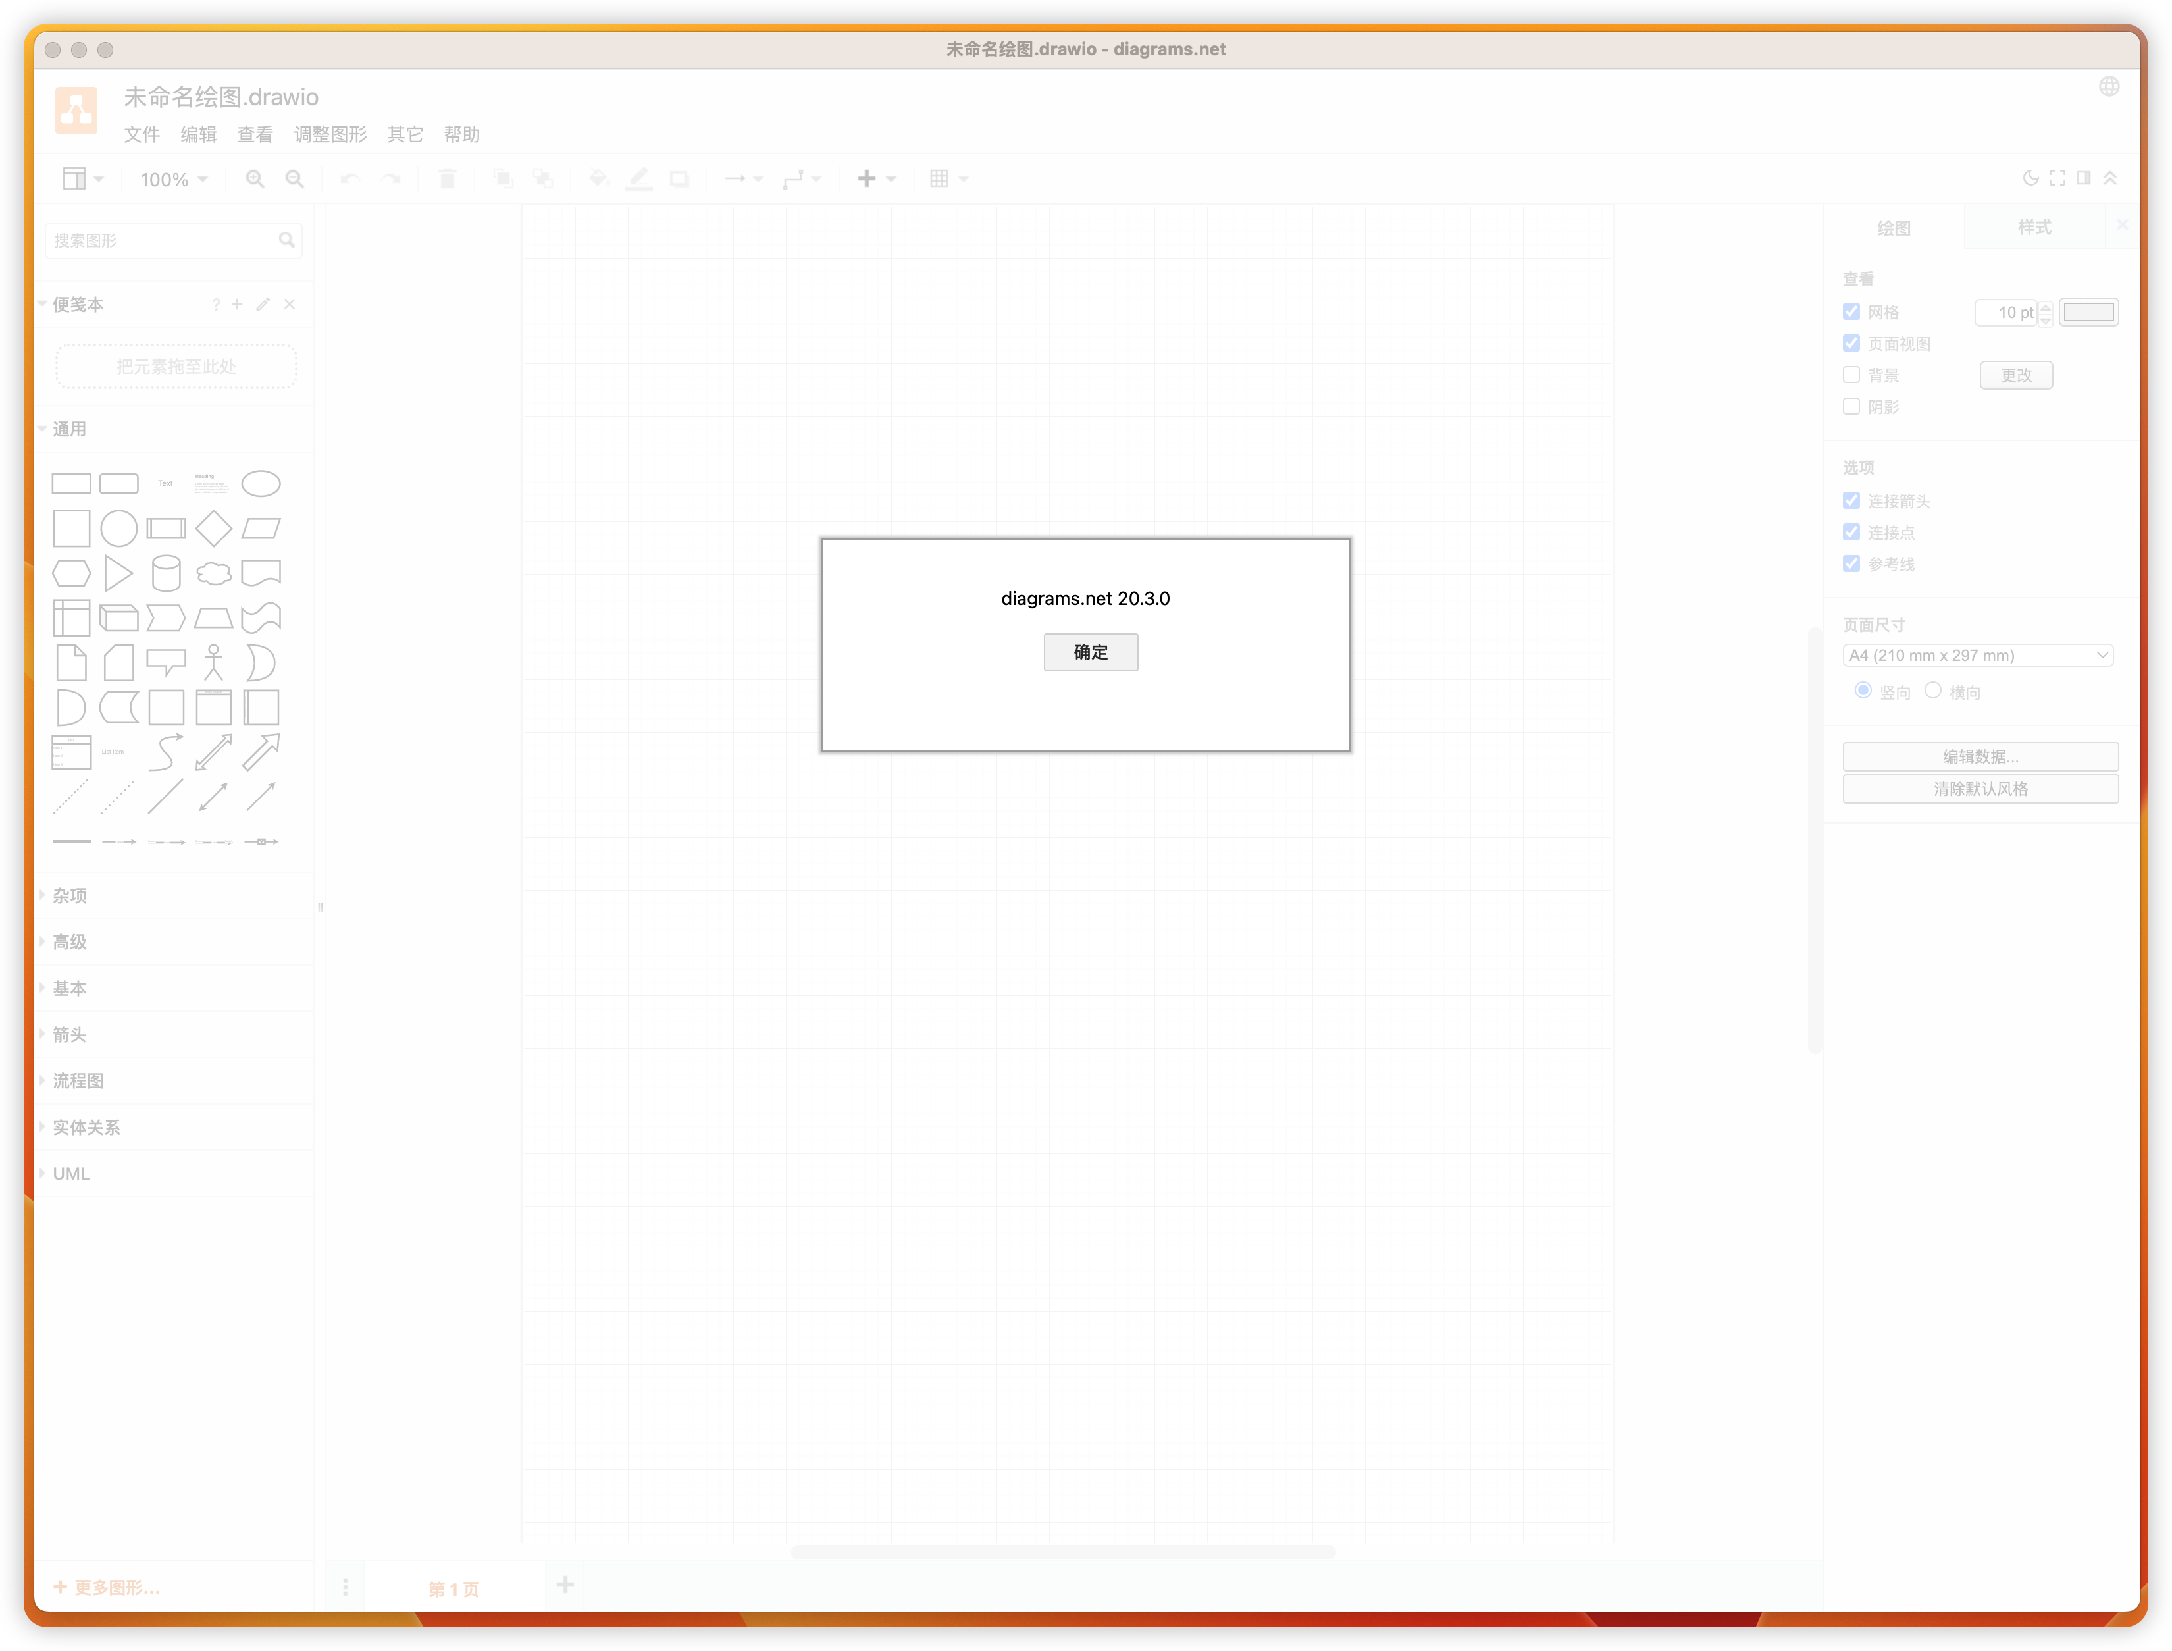Open the insert plus dropdown
Viewport: 2172px width, 1651px height.
[876, 179]
